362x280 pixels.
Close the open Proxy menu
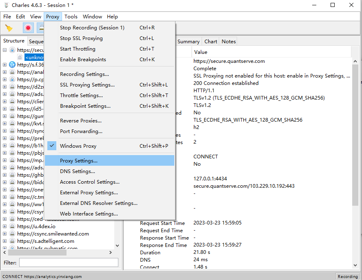point(53,17)
